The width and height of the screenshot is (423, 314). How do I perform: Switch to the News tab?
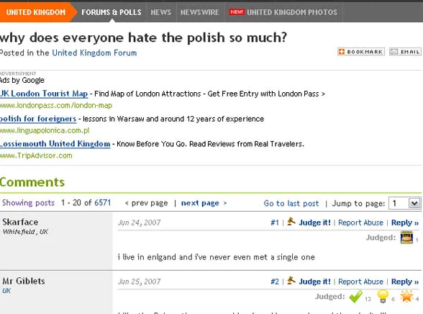[x=161, y=12]
